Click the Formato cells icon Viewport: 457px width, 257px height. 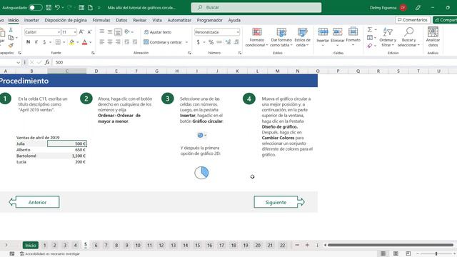click(x=353, y=31)
